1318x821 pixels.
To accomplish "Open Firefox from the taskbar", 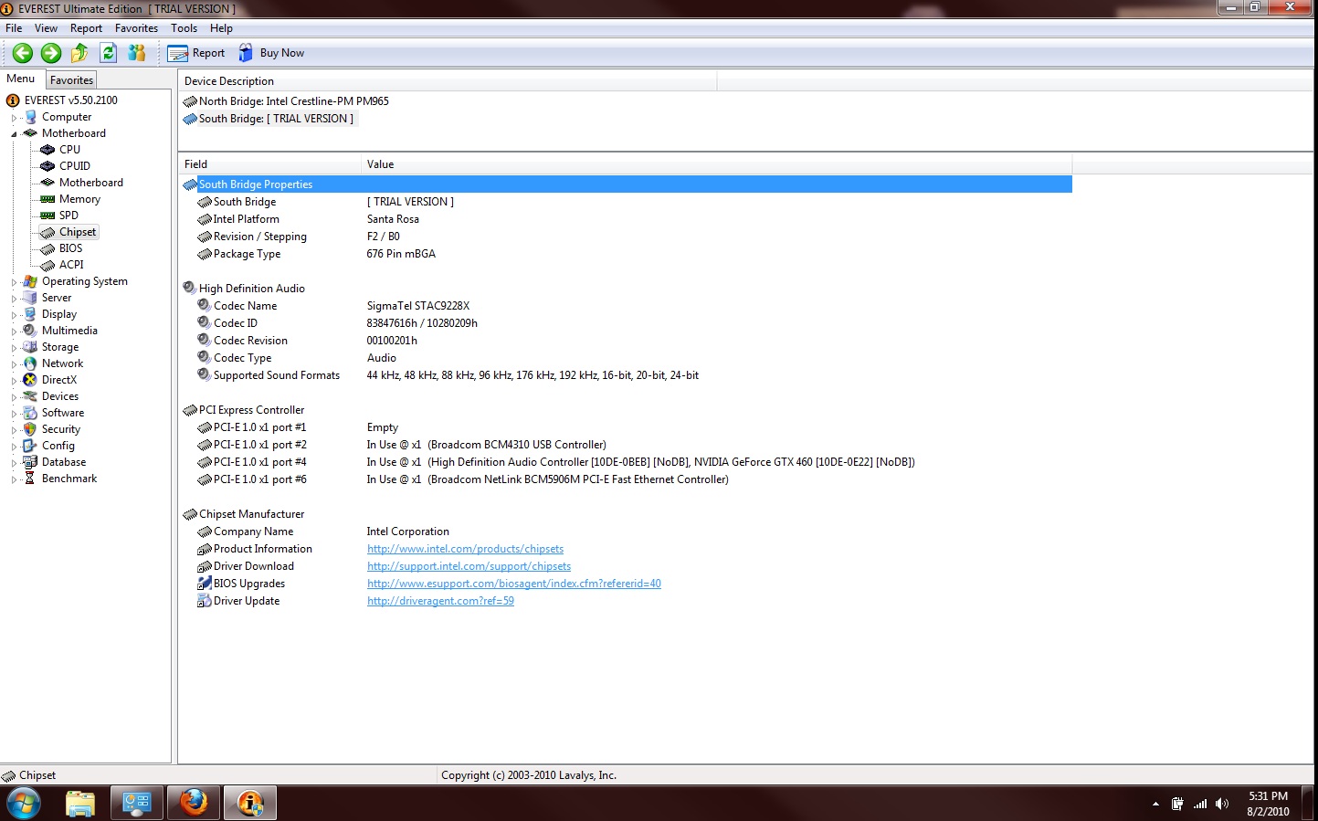I will click(x=194, y=803).
